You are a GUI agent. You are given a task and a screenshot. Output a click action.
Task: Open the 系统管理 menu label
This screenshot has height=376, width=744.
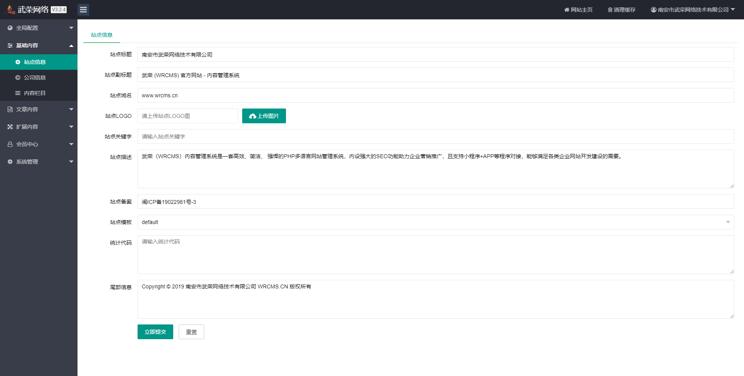click(x=27, y=162)
